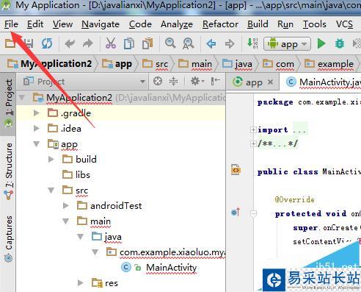Expand the folded comment block
This screenshot has width=361, height=292.
click(x=253, y=143)
